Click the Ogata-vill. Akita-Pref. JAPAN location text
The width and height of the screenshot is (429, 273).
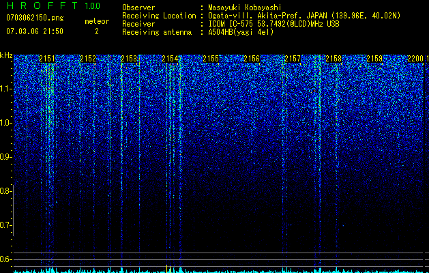point(304,16)
